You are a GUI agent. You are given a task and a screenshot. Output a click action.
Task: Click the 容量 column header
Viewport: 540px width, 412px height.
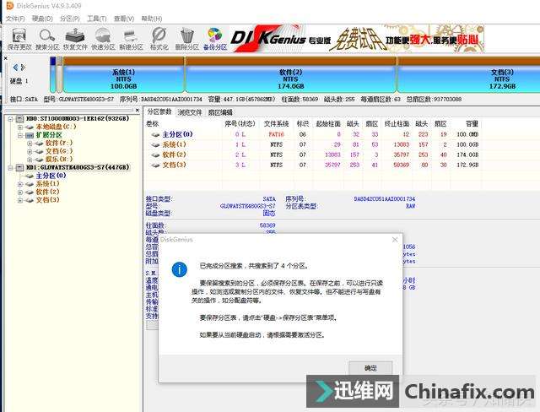pyautogui.click(x=472, y=123)
